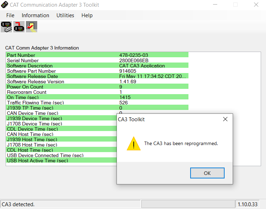Image resolution: width=266 pixels, height=209 pixels.
Task: Select J1708 Device Time (sec) row
Action: (x=61, y=124)
